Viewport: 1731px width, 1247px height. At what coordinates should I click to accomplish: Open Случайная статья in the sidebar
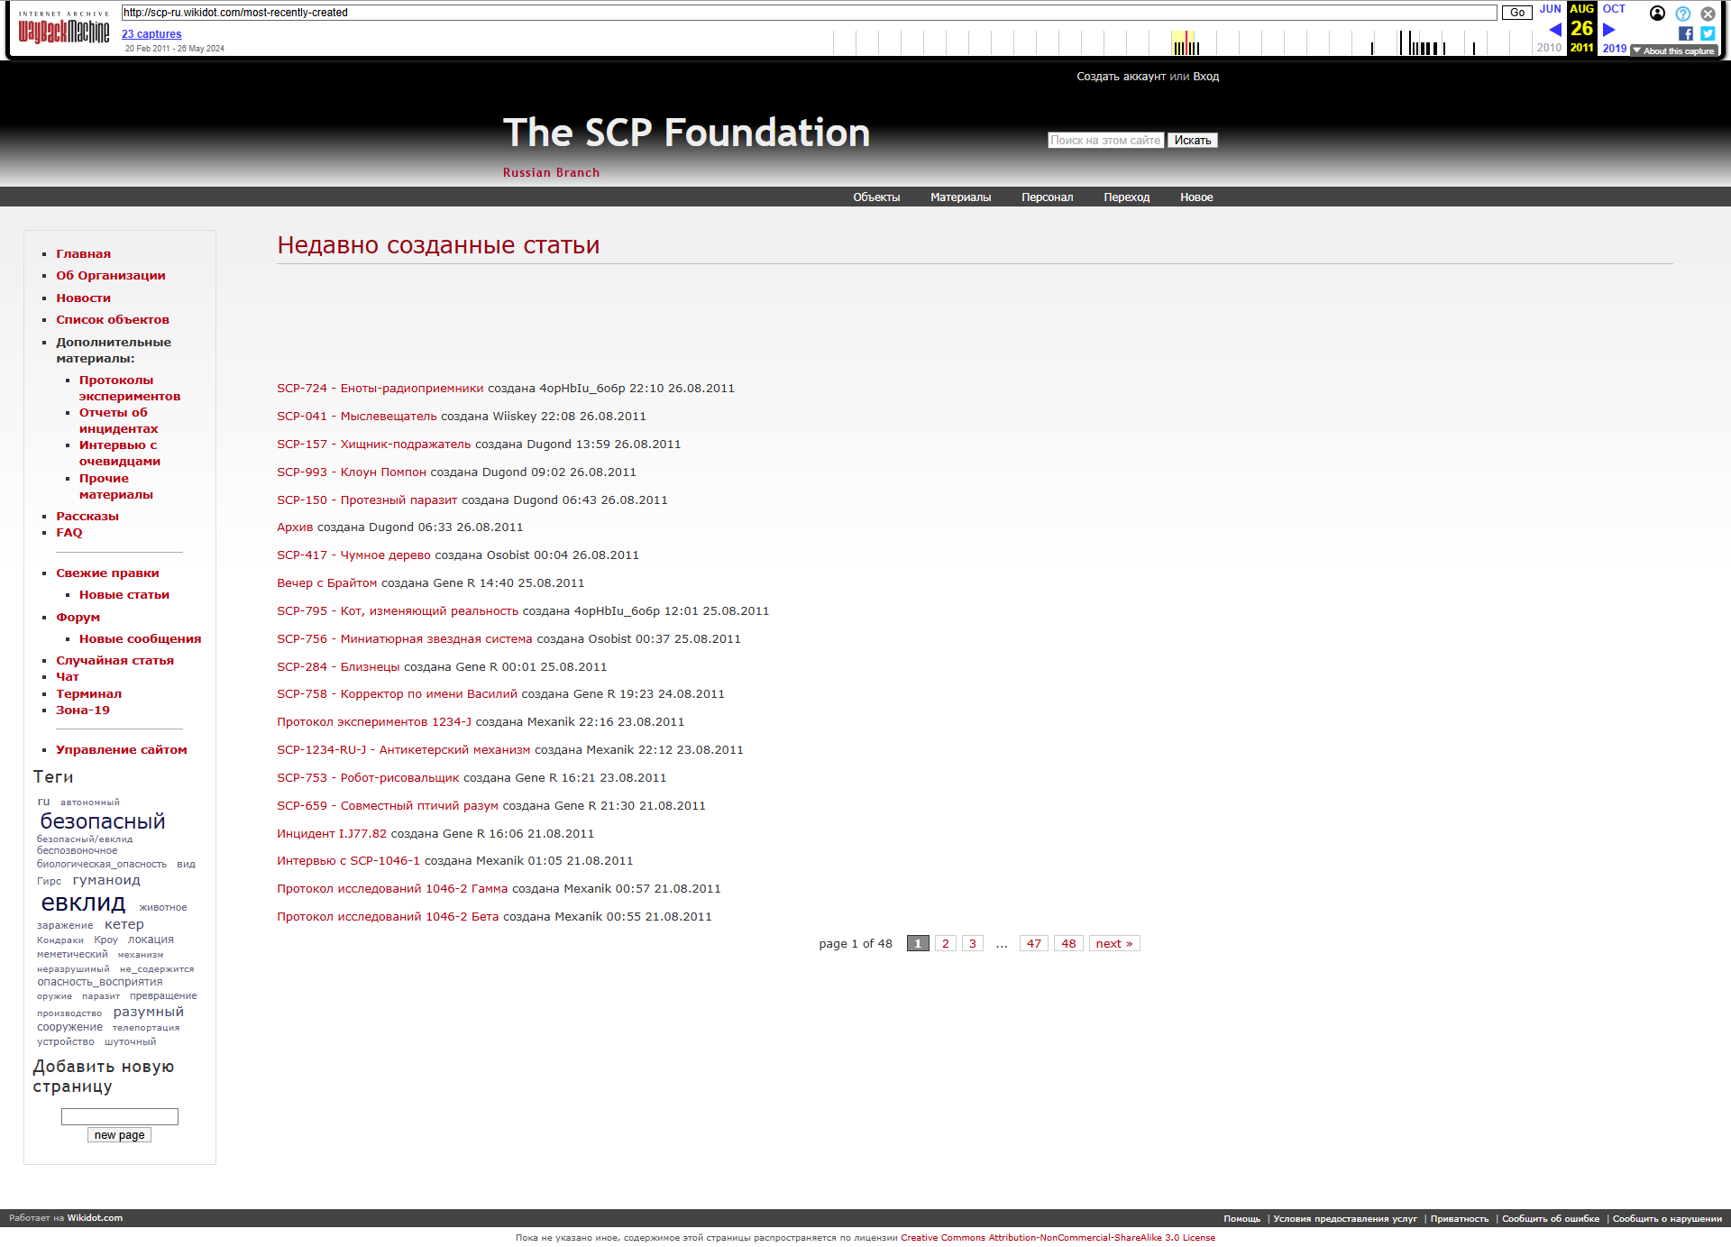point(115,661)
